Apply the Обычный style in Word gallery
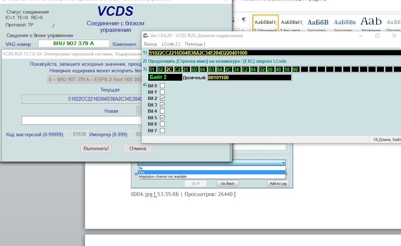Image resolution: width=401 pixels, height=246 pixels. (266, 24)
